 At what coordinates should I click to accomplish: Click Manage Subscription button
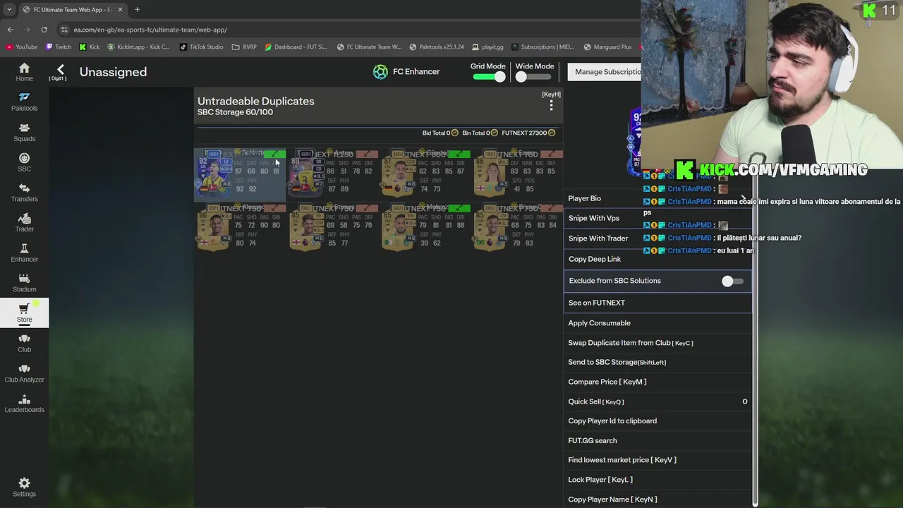pyautogui.click(x=606, y=72)
